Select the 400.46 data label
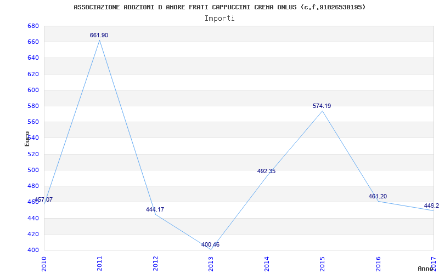The height and width of the screenshot is (274, 439). click(210, 244)
